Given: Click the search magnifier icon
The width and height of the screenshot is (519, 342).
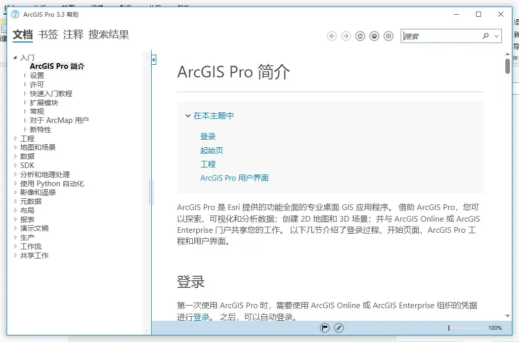Looking at the screenshot, I should pyautogui.click(x=486, y=36).
